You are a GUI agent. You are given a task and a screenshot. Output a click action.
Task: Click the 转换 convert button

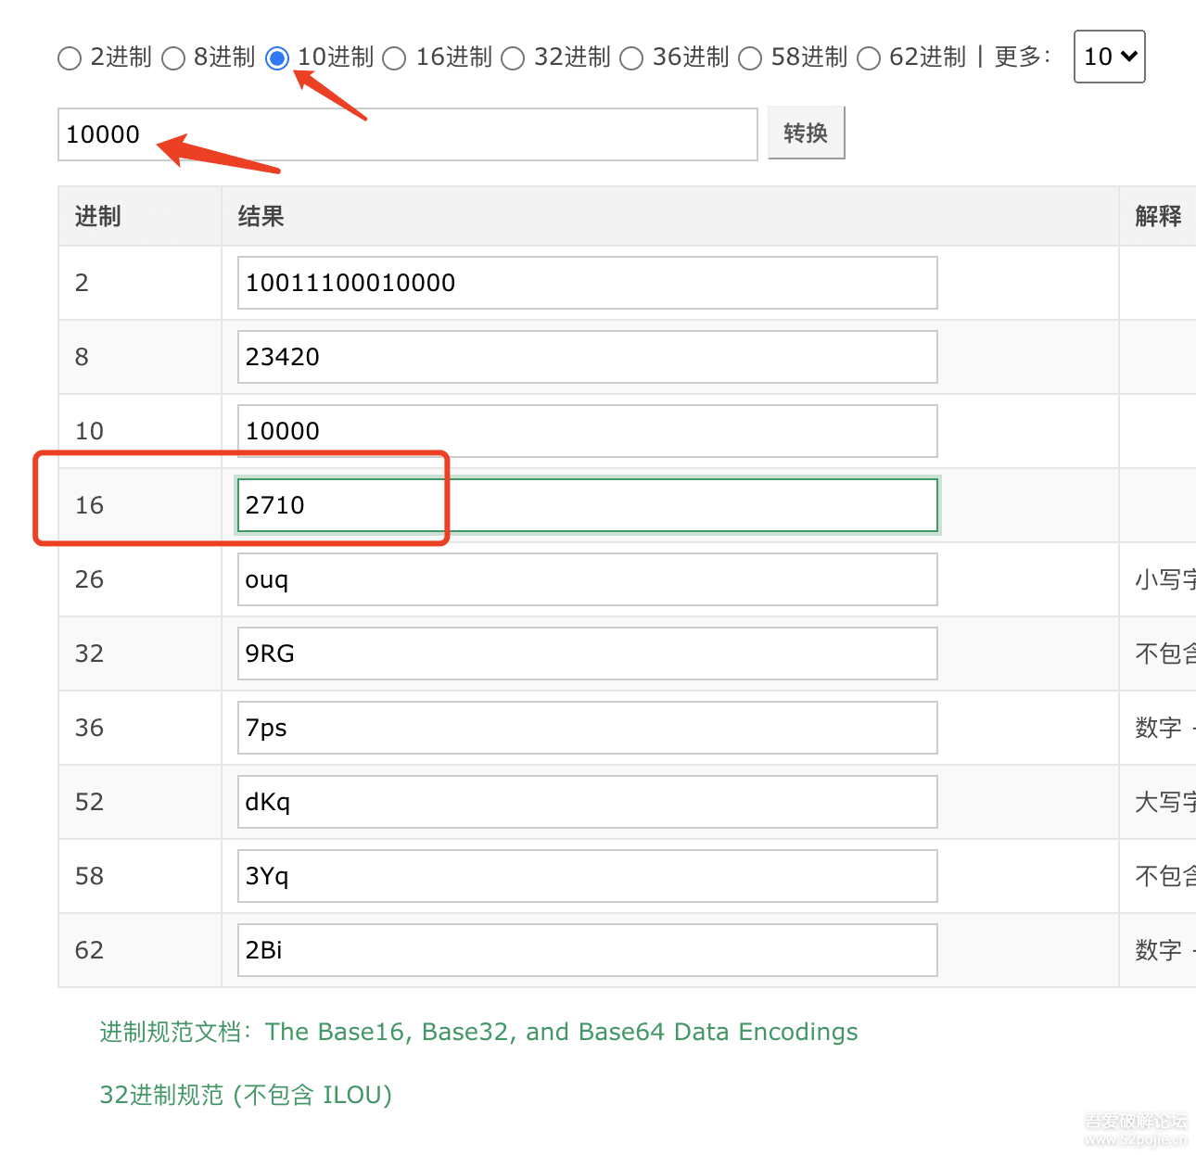[x=806, y=133]
